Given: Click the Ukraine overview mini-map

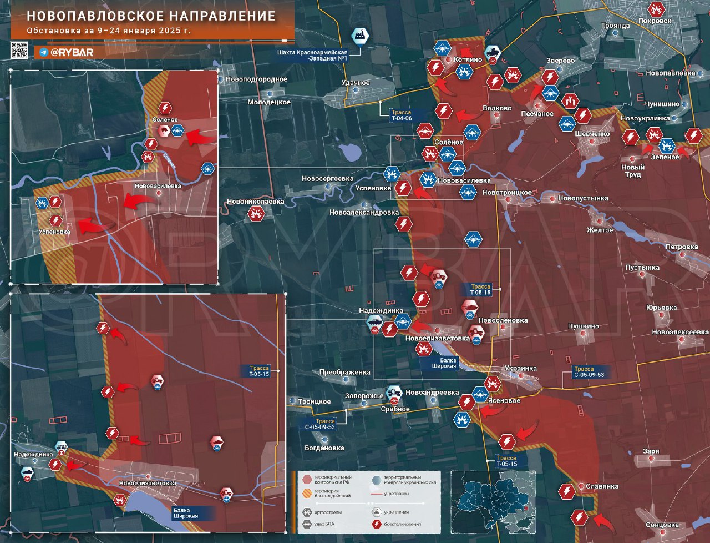Looking at the screenshot, I should (x=493, y=502).
